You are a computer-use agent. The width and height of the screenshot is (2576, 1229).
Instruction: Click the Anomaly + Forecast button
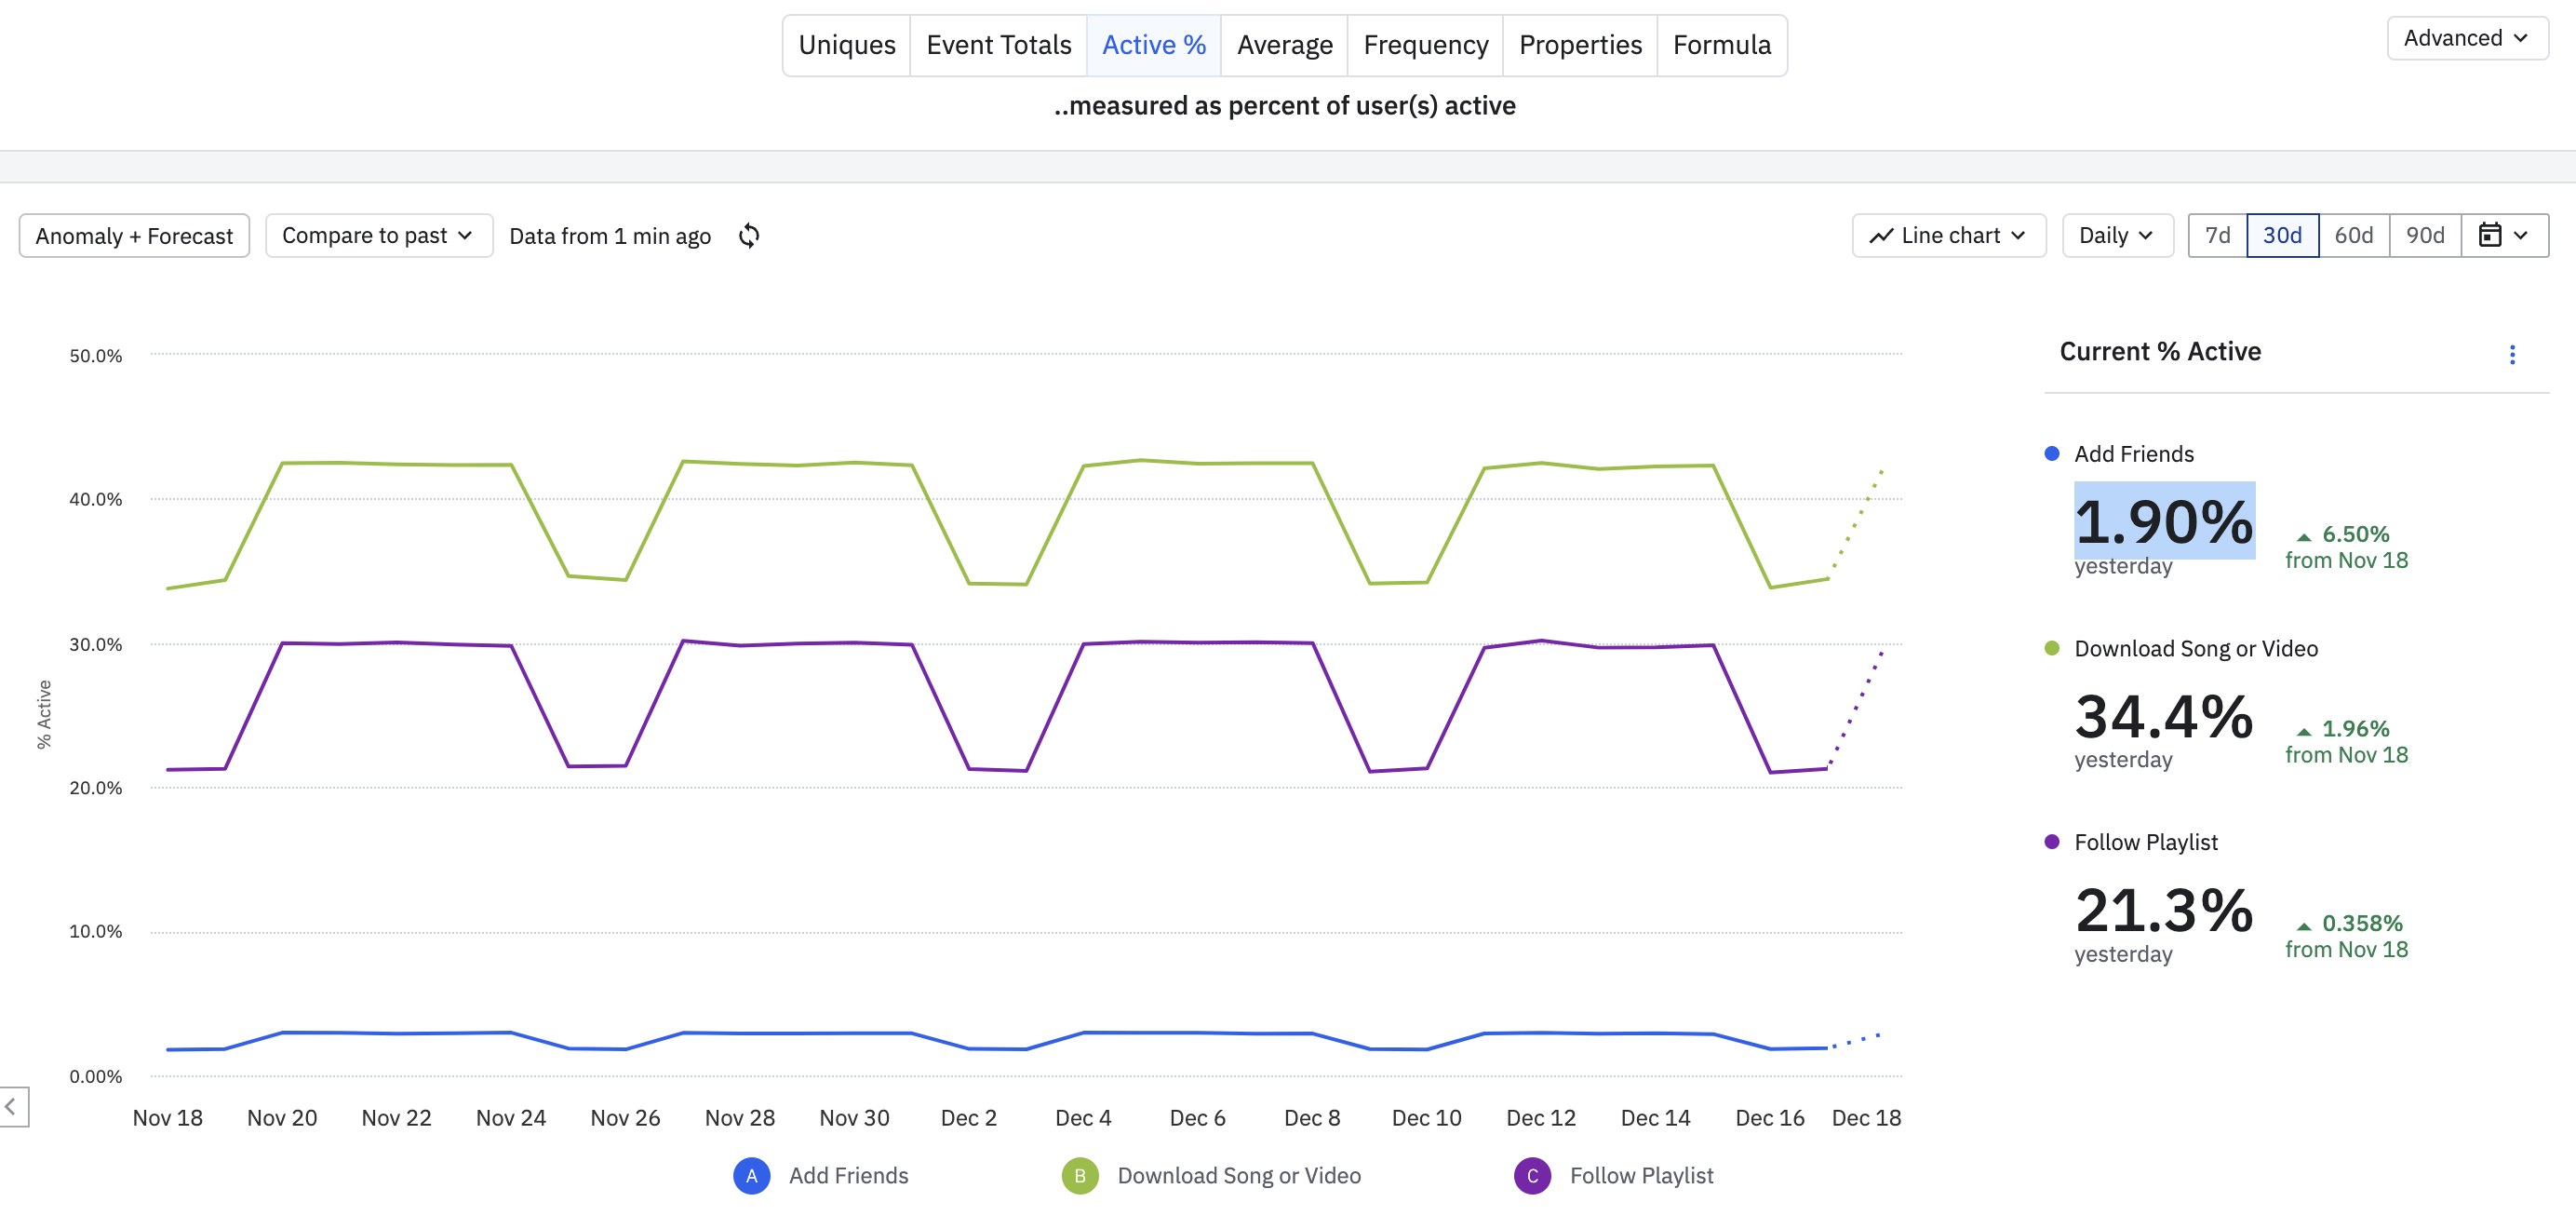pos(134,236)
